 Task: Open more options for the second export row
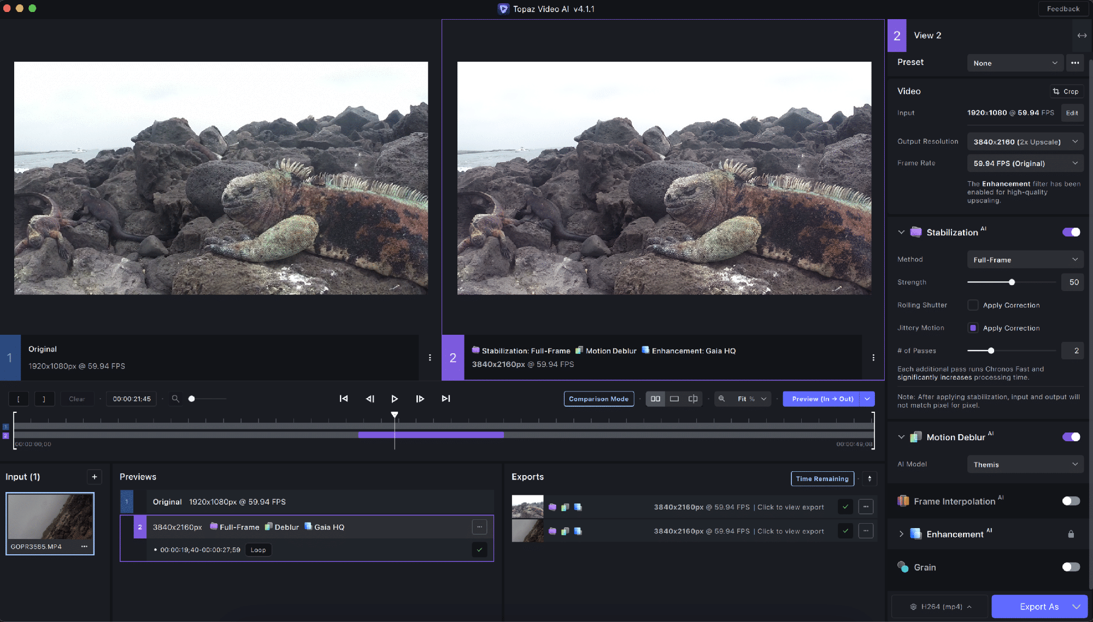tap(866, 531)
